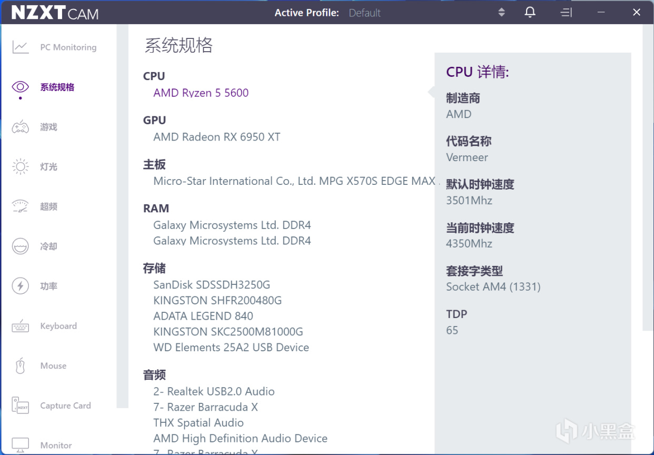Viewport: 654px width, 455px height.
Task: Select WD Elements 25A2 USB Device
Action: coord(231,348)
